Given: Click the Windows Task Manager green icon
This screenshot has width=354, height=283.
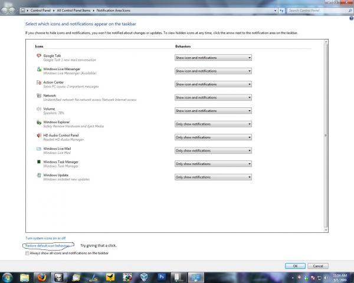Looking at the screenshot, I should (x=39, y=162).
